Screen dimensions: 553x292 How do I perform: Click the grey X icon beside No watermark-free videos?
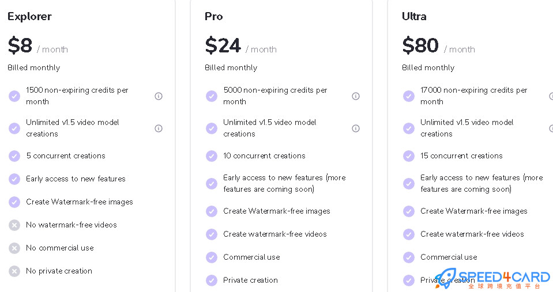[14, 225]
